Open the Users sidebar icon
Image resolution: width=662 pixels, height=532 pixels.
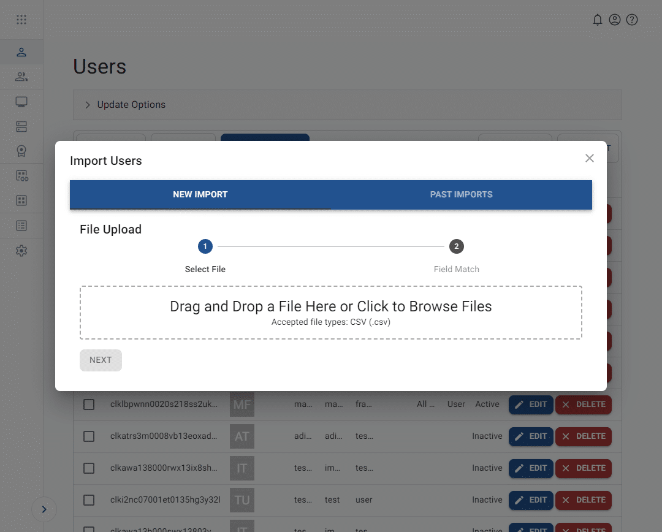tap(21, 51)
